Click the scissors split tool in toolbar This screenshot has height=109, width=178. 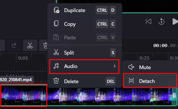click(30, 45)
